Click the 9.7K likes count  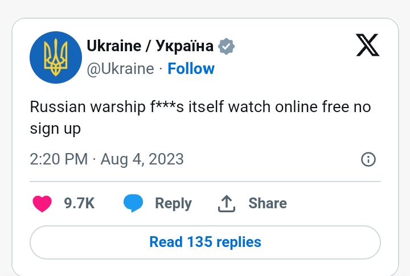pyautogui.click(x=79, y=203)
